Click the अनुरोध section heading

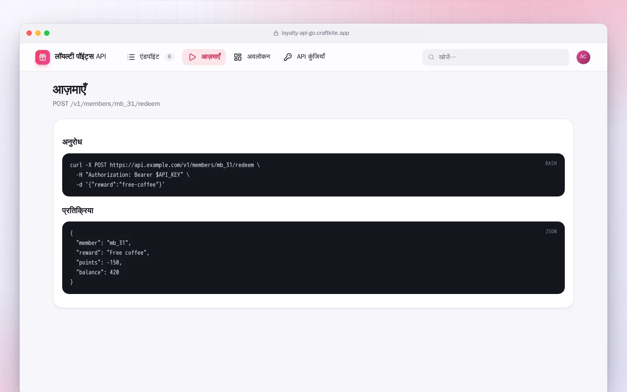pos(72,142)
